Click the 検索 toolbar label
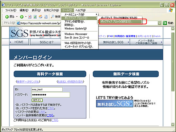176x132 pixels. point(58,17)
